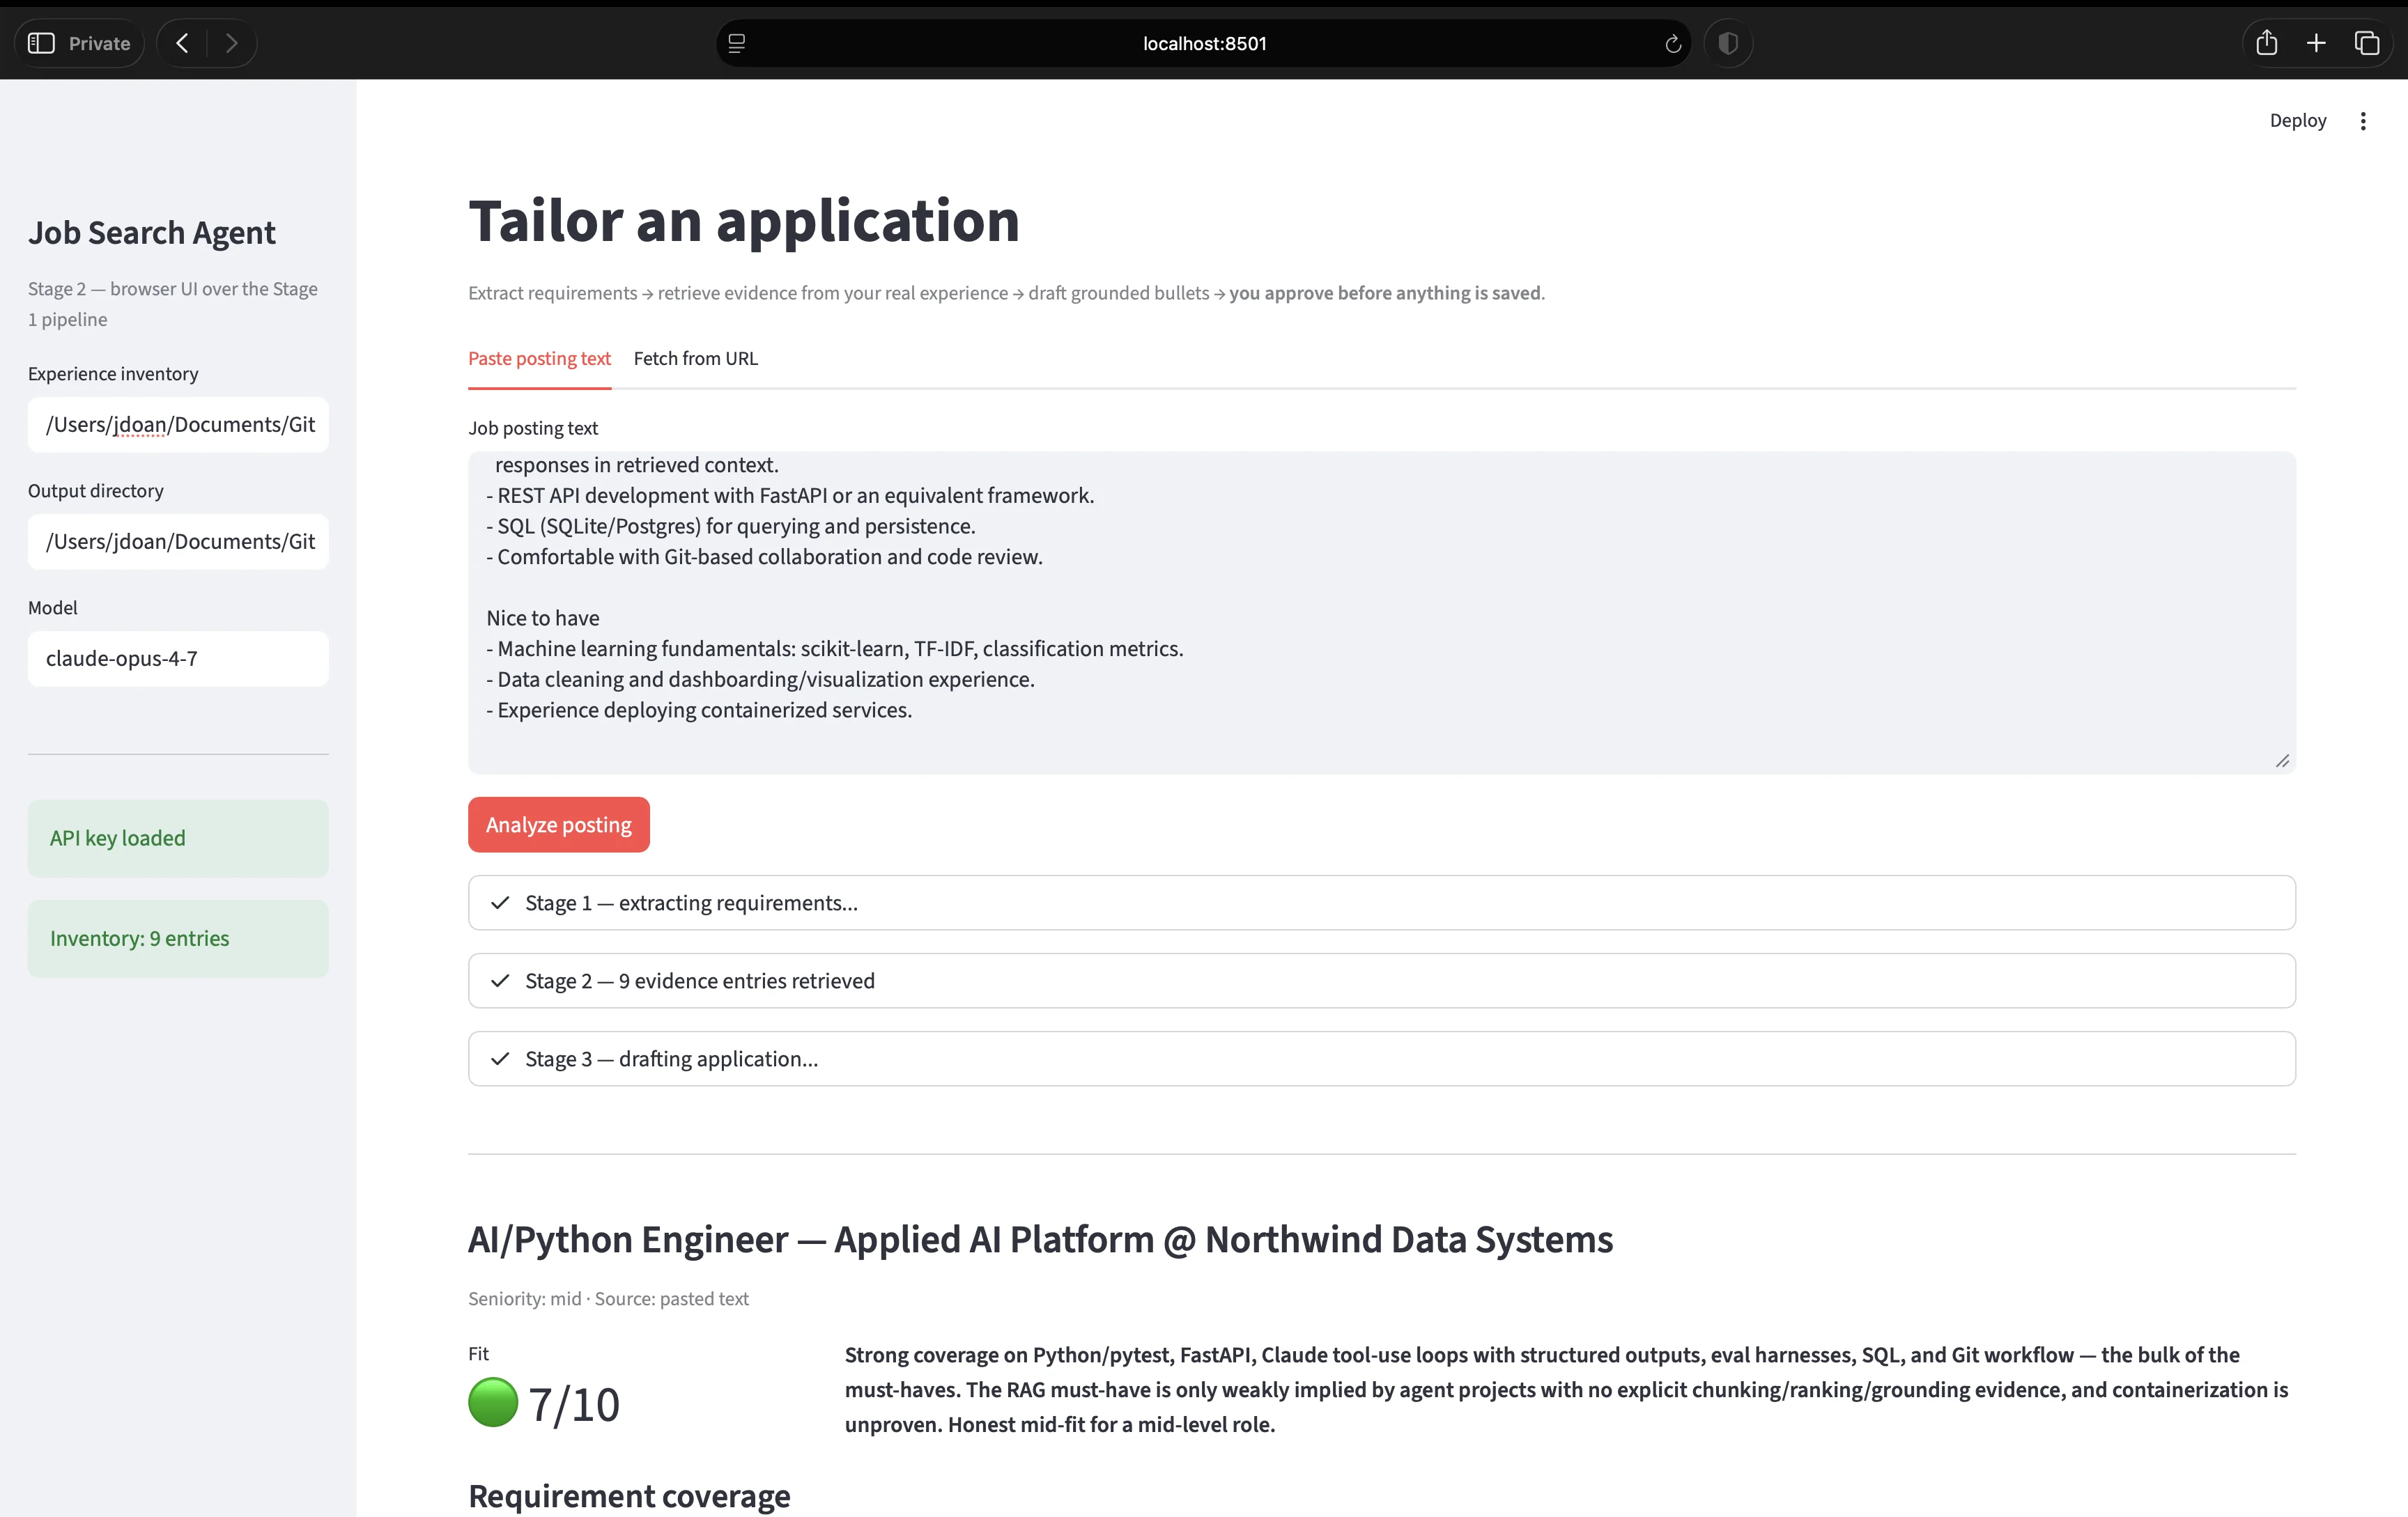Switch to Fetch from URL tab

tap(696, 359)
